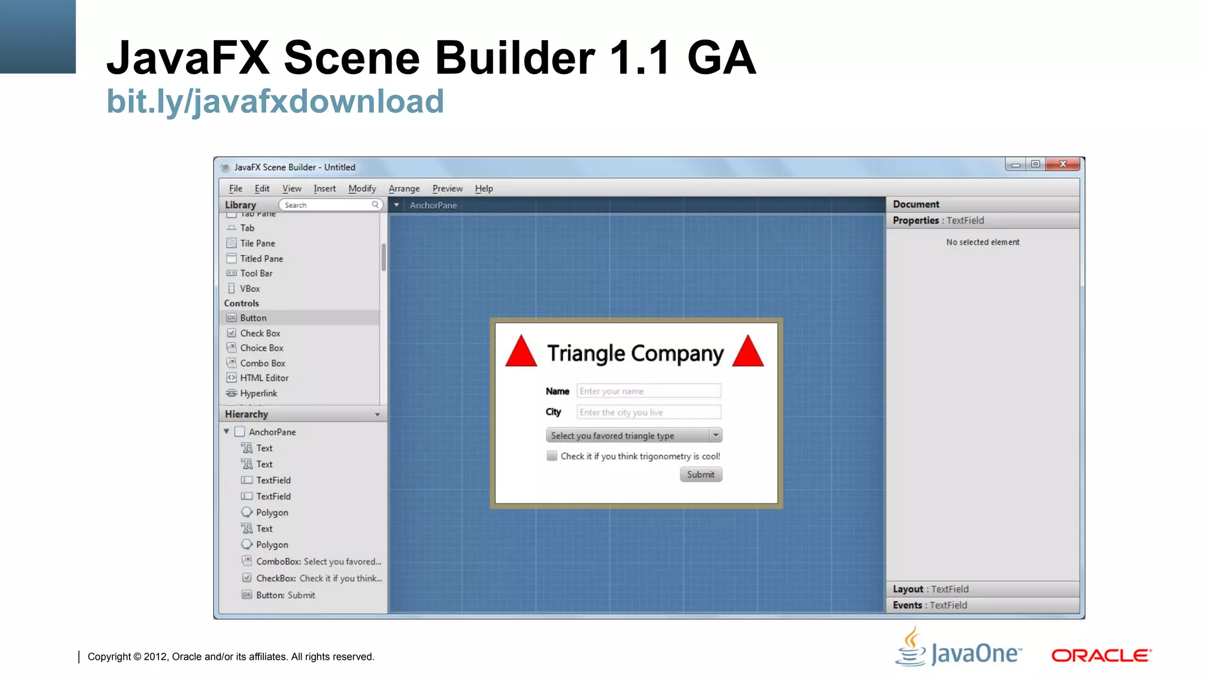
Task: Open the Help menu
Action: (484, 188)
